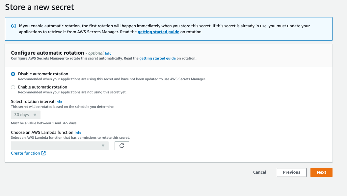Image resolution: width=347 pixels, height=196 pixels.
Task: Click the external link icon on Create function
Action: pos(43,153)
